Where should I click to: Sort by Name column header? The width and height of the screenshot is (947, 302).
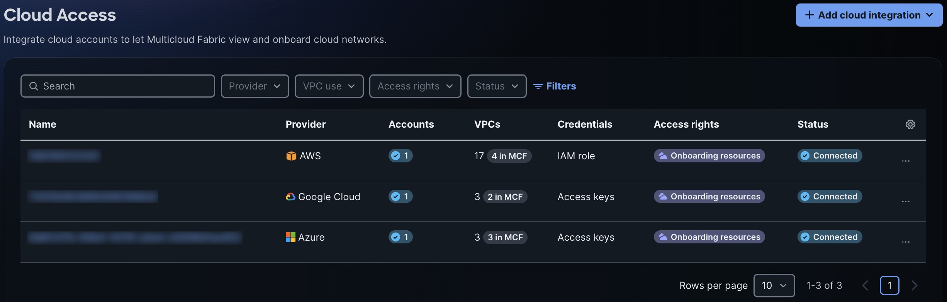pyautogui.click(x=42, y=124)
